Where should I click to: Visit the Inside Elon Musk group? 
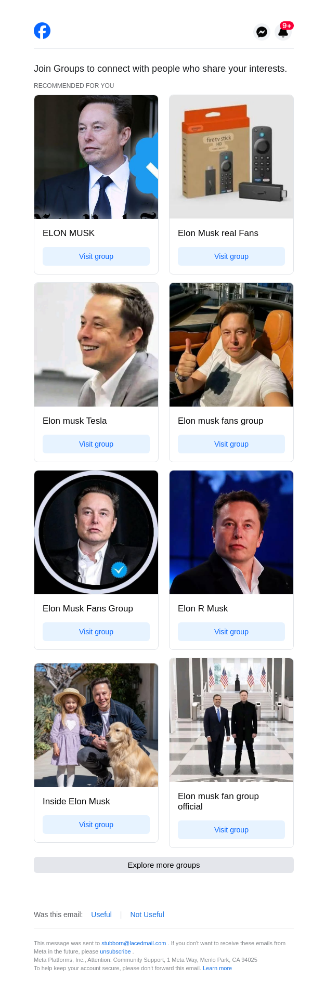click(96, 825)
